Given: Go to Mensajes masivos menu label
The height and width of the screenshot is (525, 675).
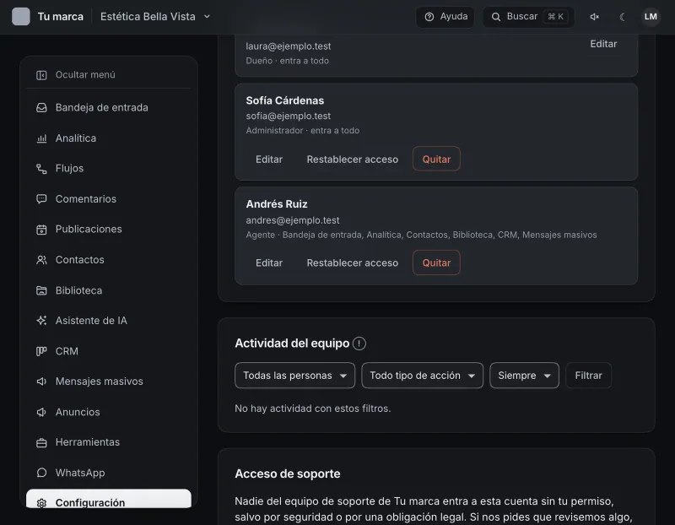Looking at the screenshot, I should 99,382.
